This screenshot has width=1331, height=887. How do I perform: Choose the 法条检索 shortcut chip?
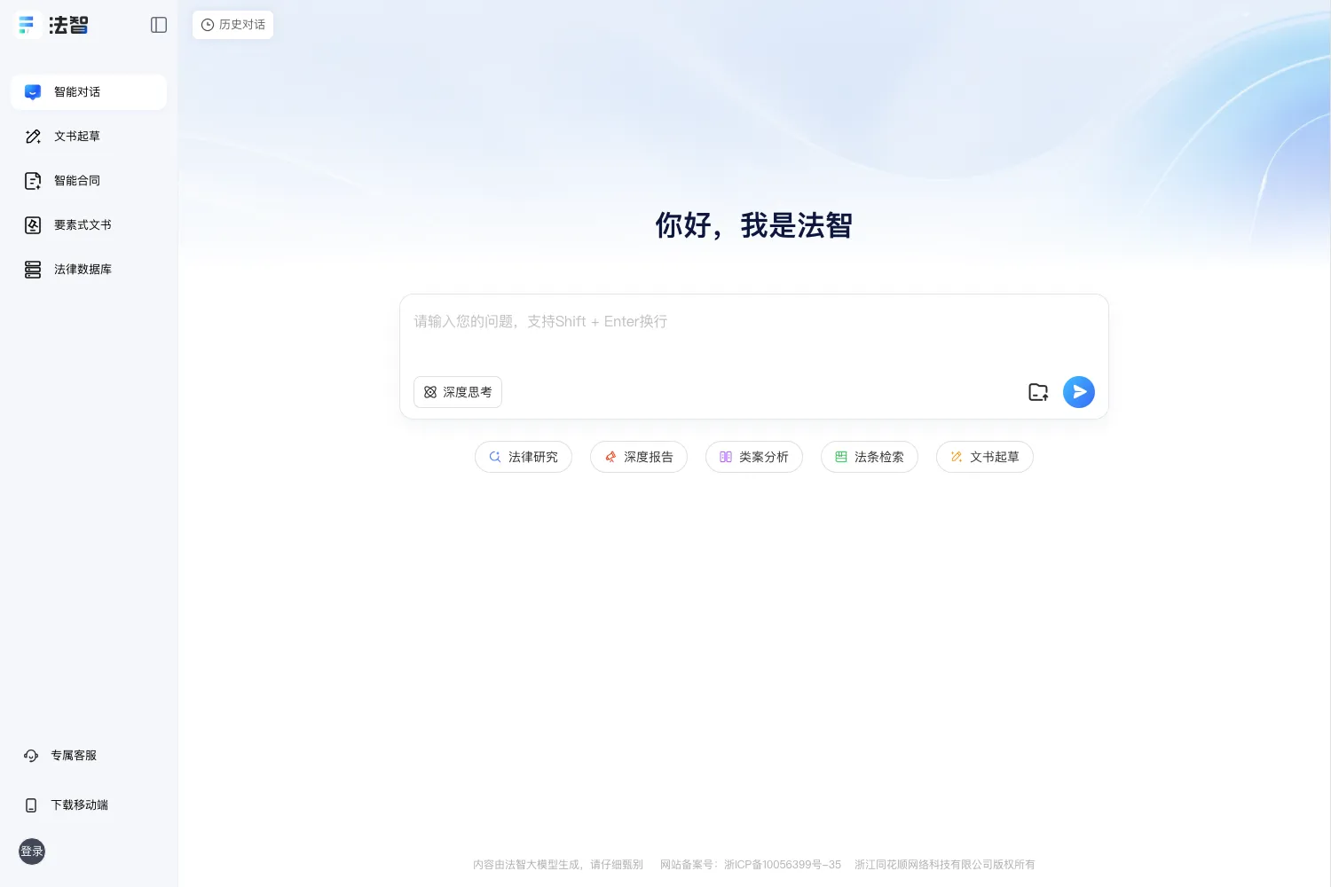(x=870, y=457)
